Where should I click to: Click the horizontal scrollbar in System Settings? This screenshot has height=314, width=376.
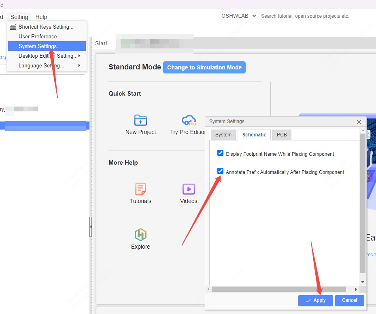278,289
